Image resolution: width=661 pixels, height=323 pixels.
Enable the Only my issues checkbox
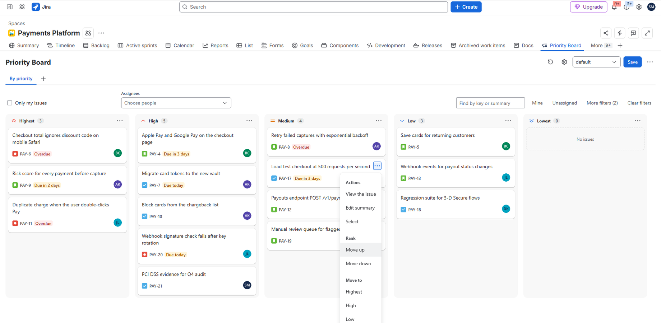(10, 103)
